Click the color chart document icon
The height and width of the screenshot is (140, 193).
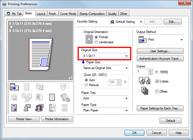14,108
